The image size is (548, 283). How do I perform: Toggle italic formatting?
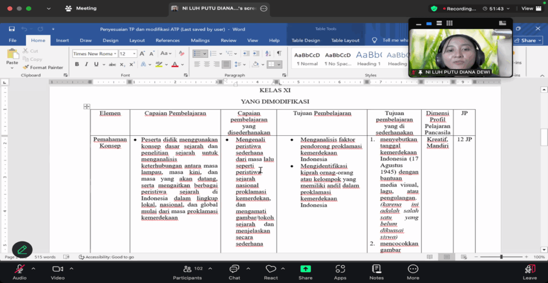tap(86, 64)
